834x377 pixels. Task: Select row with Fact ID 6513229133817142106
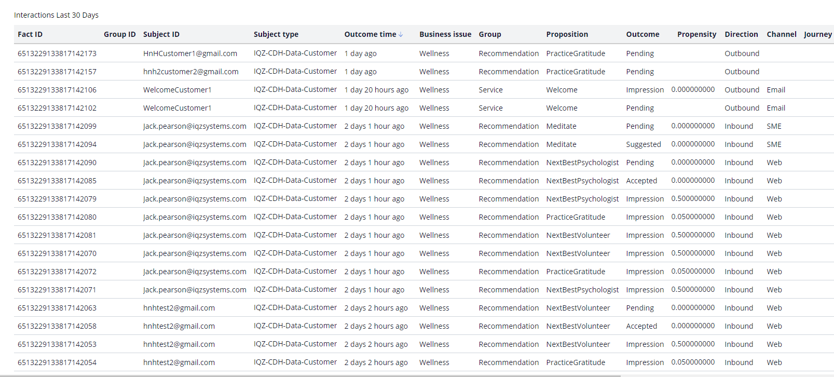tap(57, 90)
